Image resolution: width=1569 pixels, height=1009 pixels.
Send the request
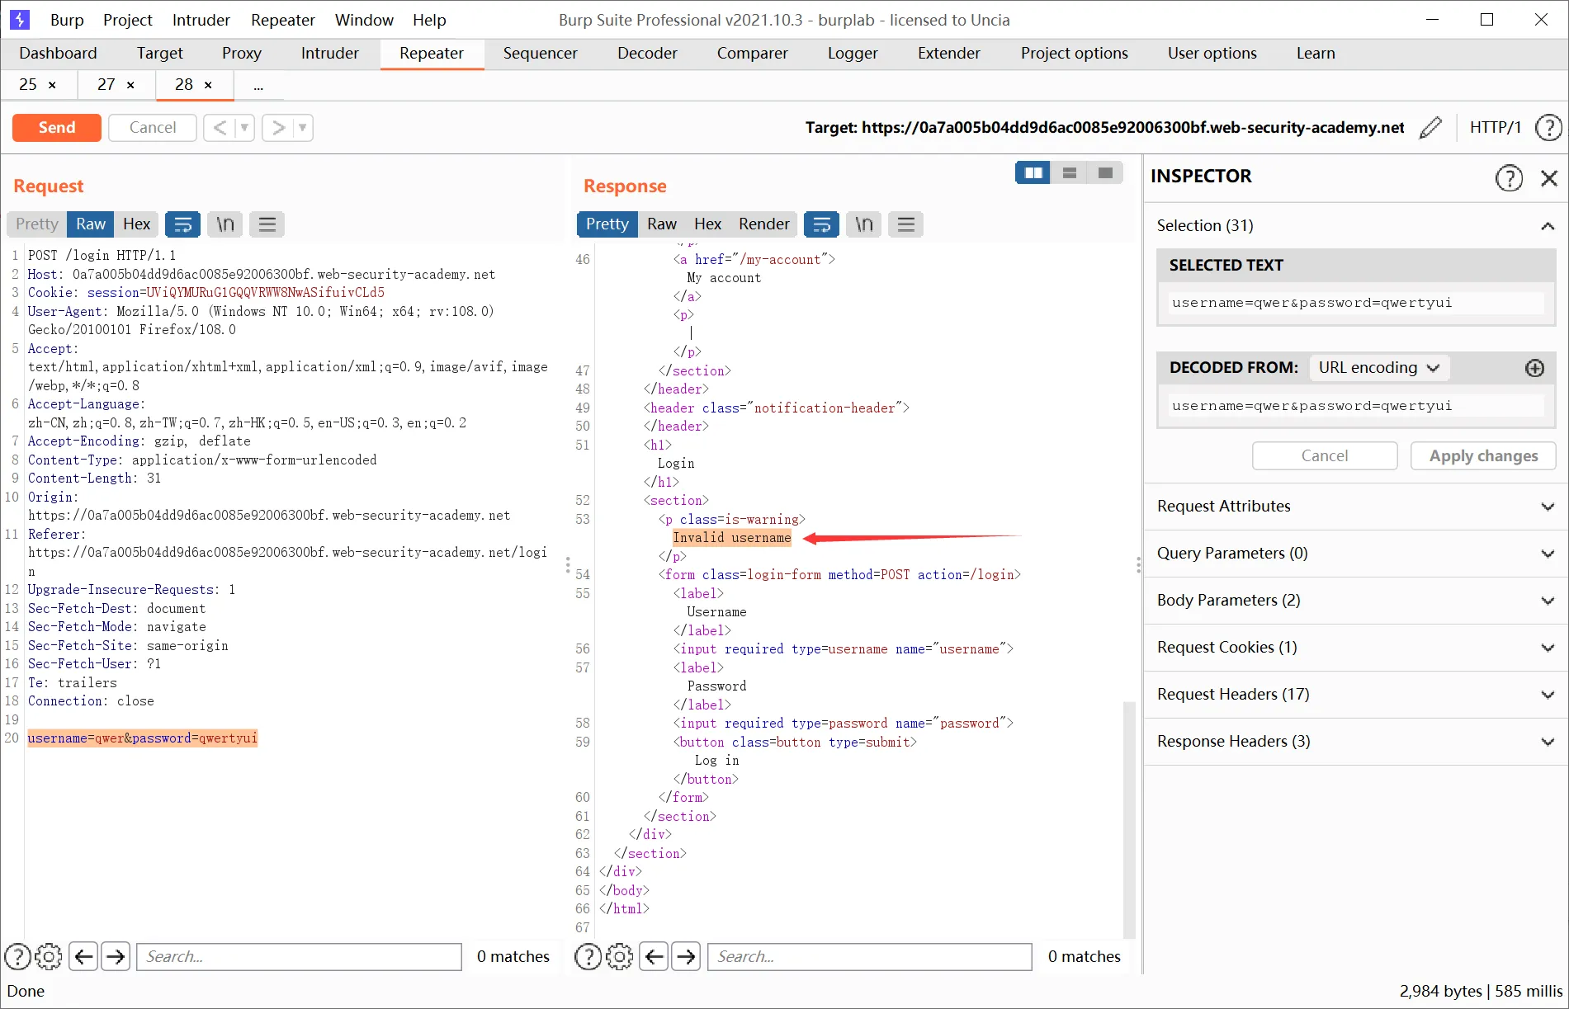coord(57,128)
